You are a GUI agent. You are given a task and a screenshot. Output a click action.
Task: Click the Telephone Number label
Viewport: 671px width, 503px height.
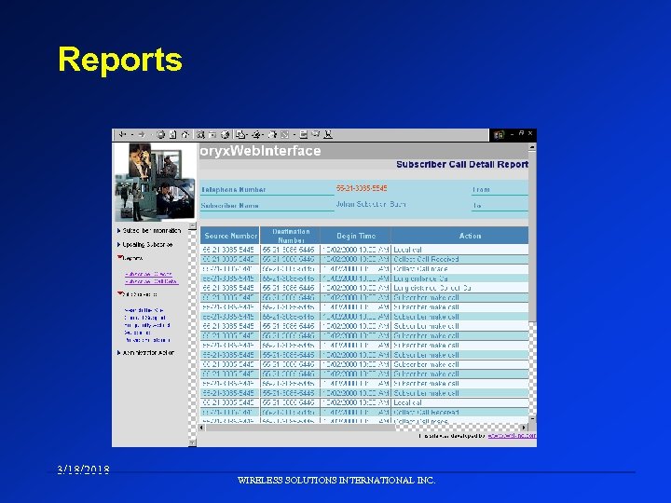click(234, 189)
